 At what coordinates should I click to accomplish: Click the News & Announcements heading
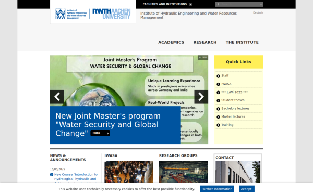68,158
